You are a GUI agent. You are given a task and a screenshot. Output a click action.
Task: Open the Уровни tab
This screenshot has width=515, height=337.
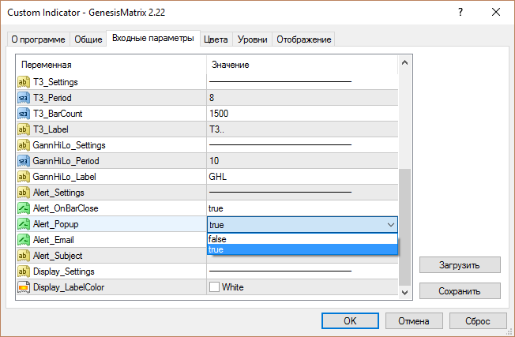(252, 39)
